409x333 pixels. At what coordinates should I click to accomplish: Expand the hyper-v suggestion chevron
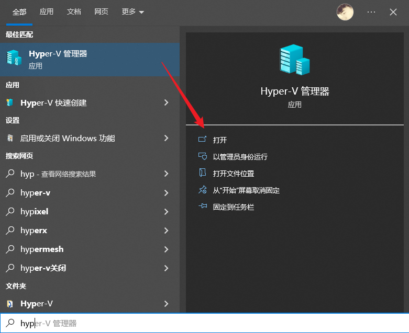[x=166, y=193]
